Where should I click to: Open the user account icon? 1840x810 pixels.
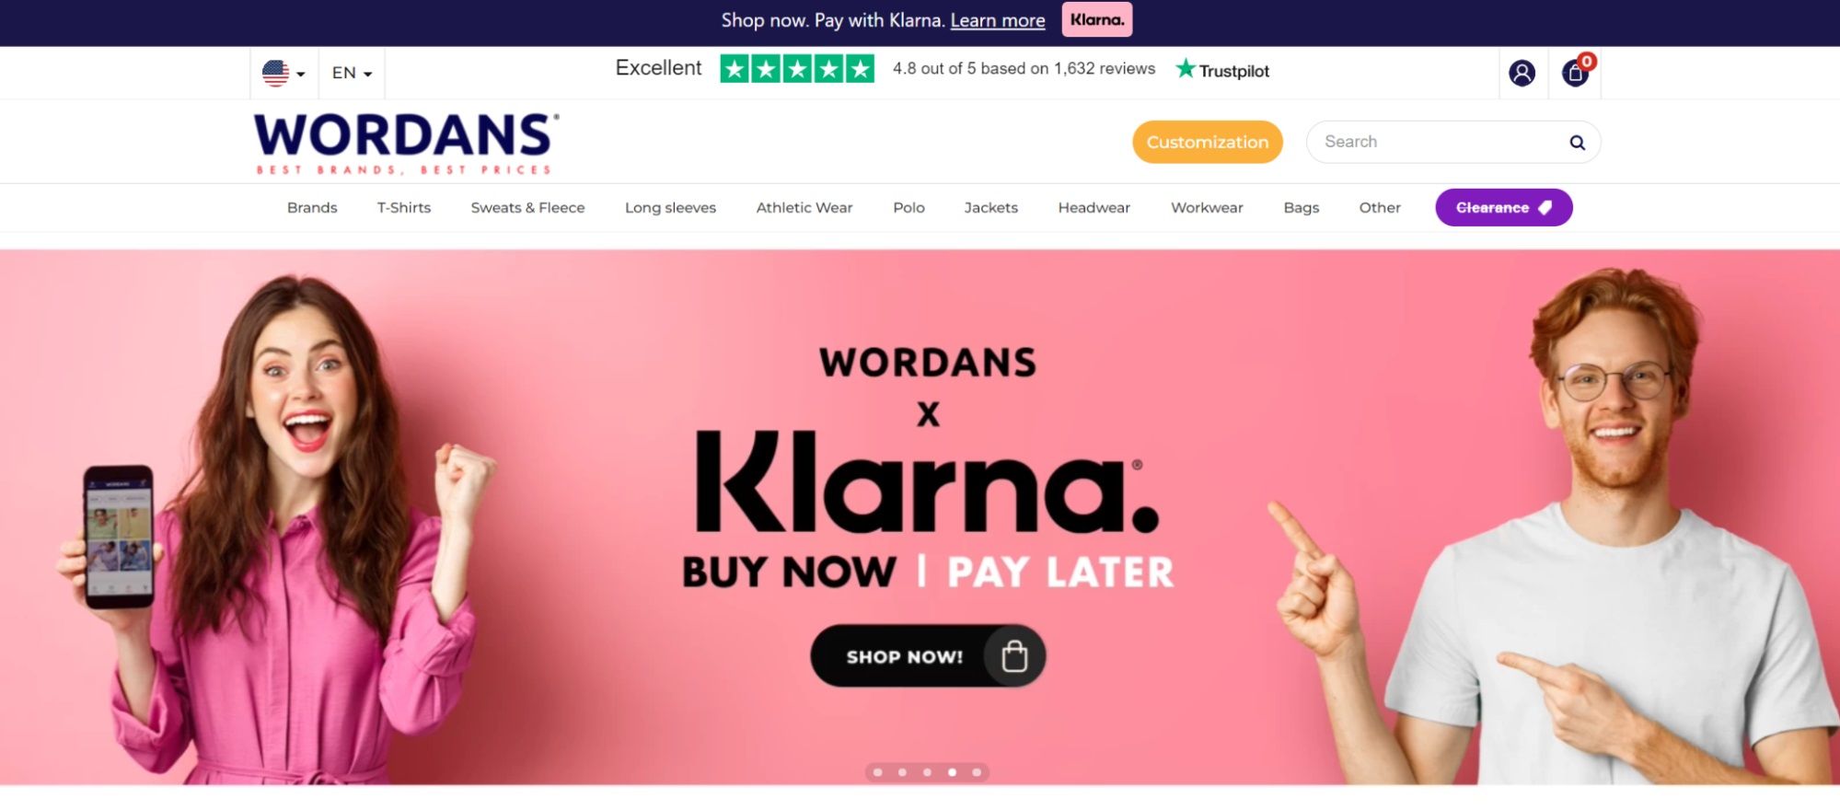[x=1522, y=73]
